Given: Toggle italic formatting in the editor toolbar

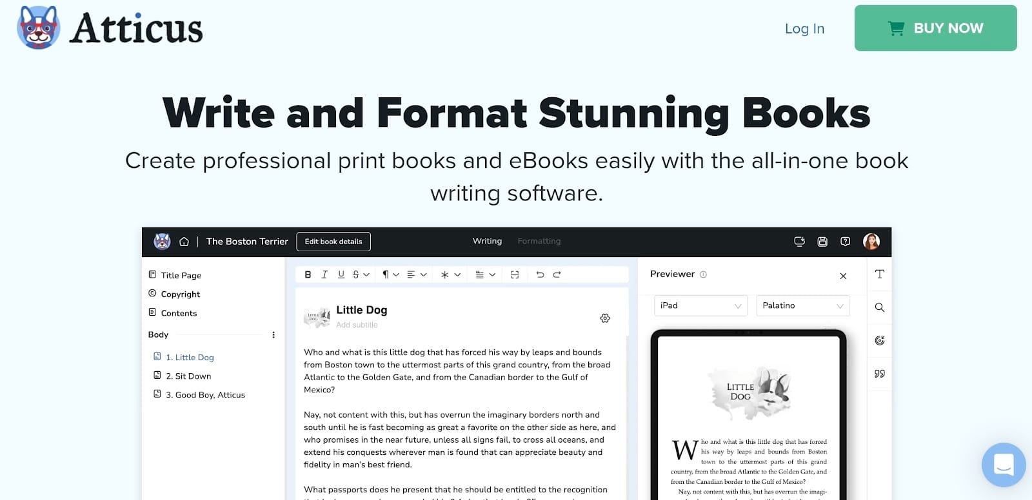Looking at the screenshot, I should [x=324, y=274].
